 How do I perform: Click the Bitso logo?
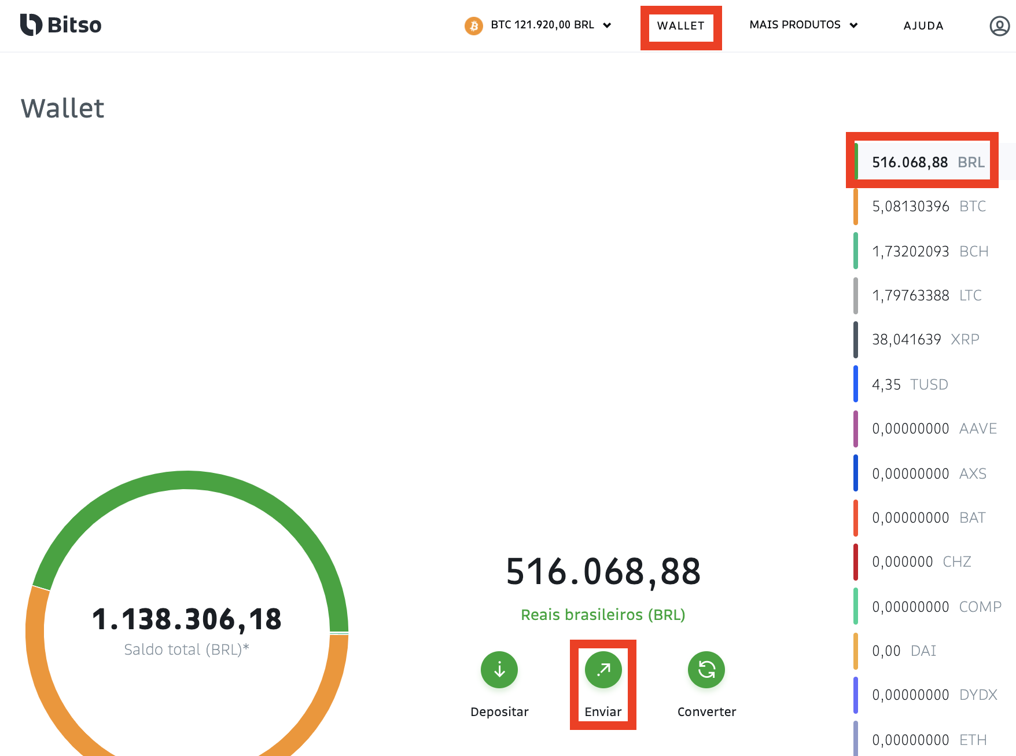[x=60, y=25]
